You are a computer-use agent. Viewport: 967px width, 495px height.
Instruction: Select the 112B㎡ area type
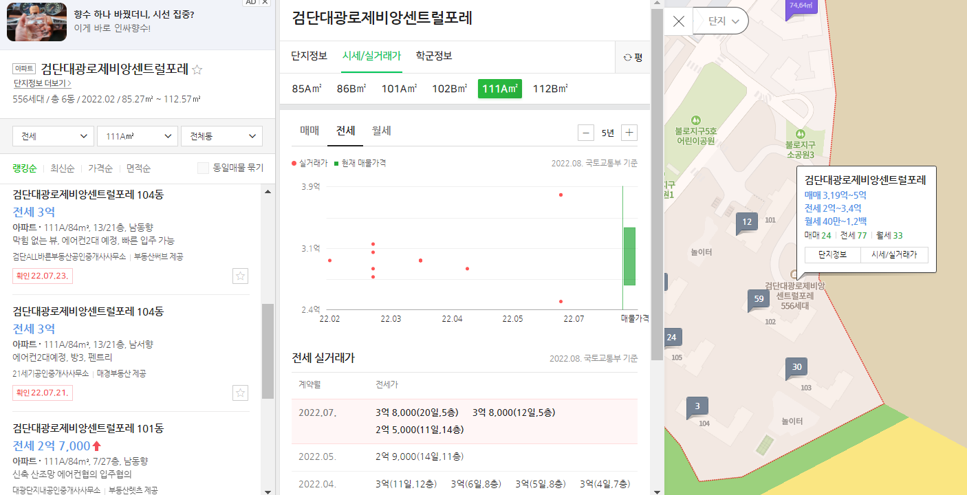tap(550, 89)
